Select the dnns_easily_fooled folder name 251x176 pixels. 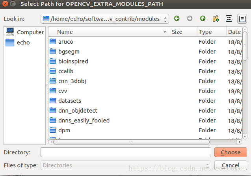coord(84,120)
